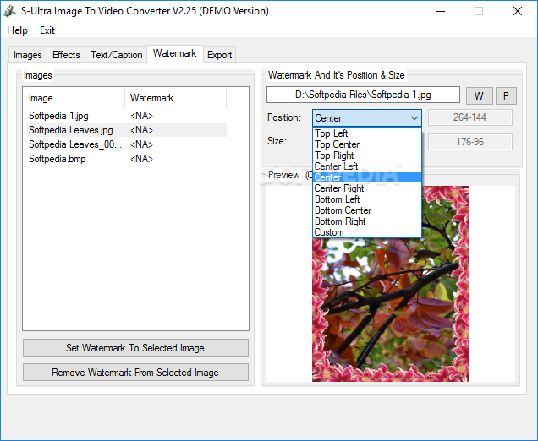Click the application icon in title bar
This screenshot has height=441, width=538.
pyautogui.click(x=10, y=11)
